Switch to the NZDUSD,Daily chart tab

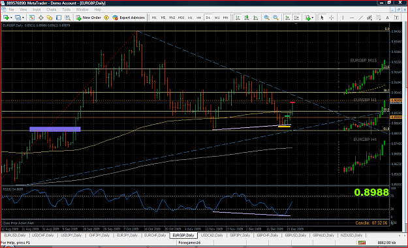[351, 236]
